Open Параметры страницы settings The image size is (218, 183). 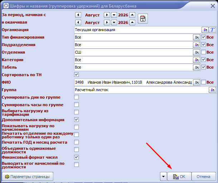pyautogui.click(x=28, y=177)
